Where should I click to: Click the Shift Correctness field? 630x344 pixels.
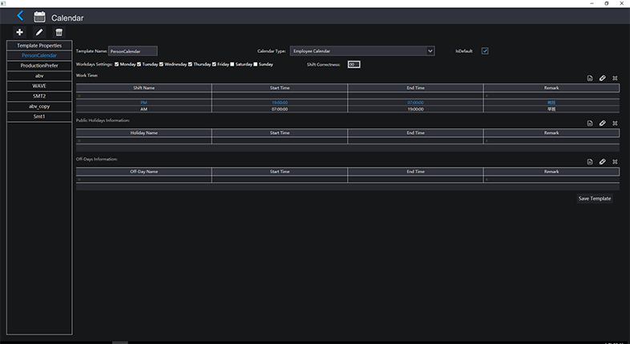click(353, 64)
